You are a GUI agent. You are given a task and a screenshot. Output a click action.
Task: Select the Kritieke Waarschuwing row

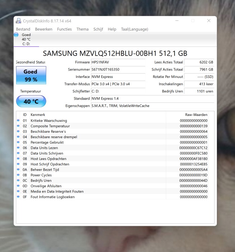(112, 121)
